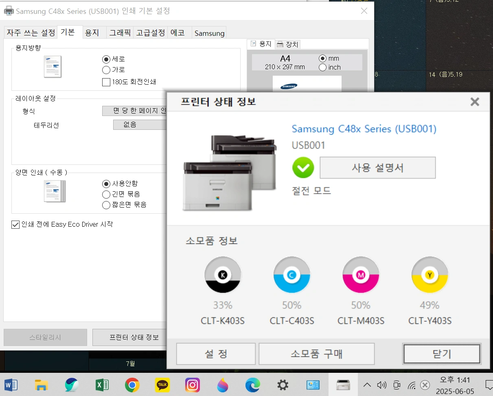493x396 pixels.
Task: Open Windows Settings gear in taskbar
Action: click(x=283, y=385)
